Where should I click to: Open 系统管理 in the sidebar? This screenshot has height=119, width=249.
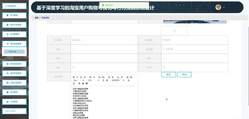14,92
